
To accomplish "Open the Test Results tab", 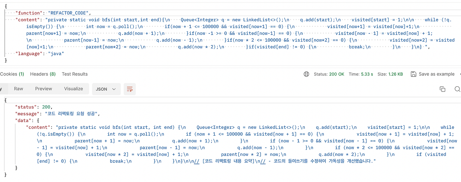I will (75, 74).
